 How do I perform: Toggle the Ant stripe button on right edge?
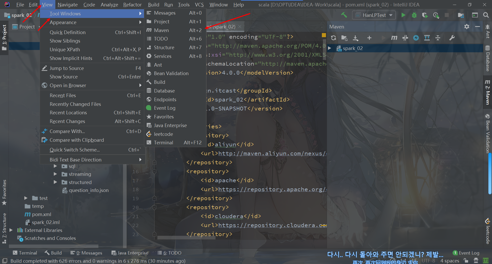tap(487, 31)
